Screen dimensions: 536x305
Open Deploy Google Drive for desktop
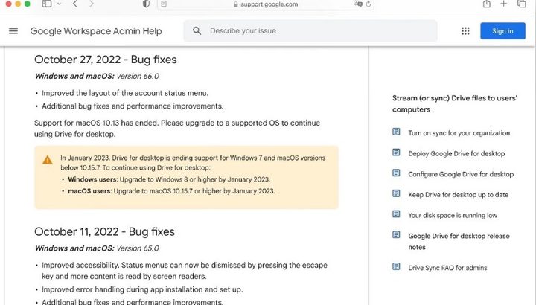pos(456,154)
